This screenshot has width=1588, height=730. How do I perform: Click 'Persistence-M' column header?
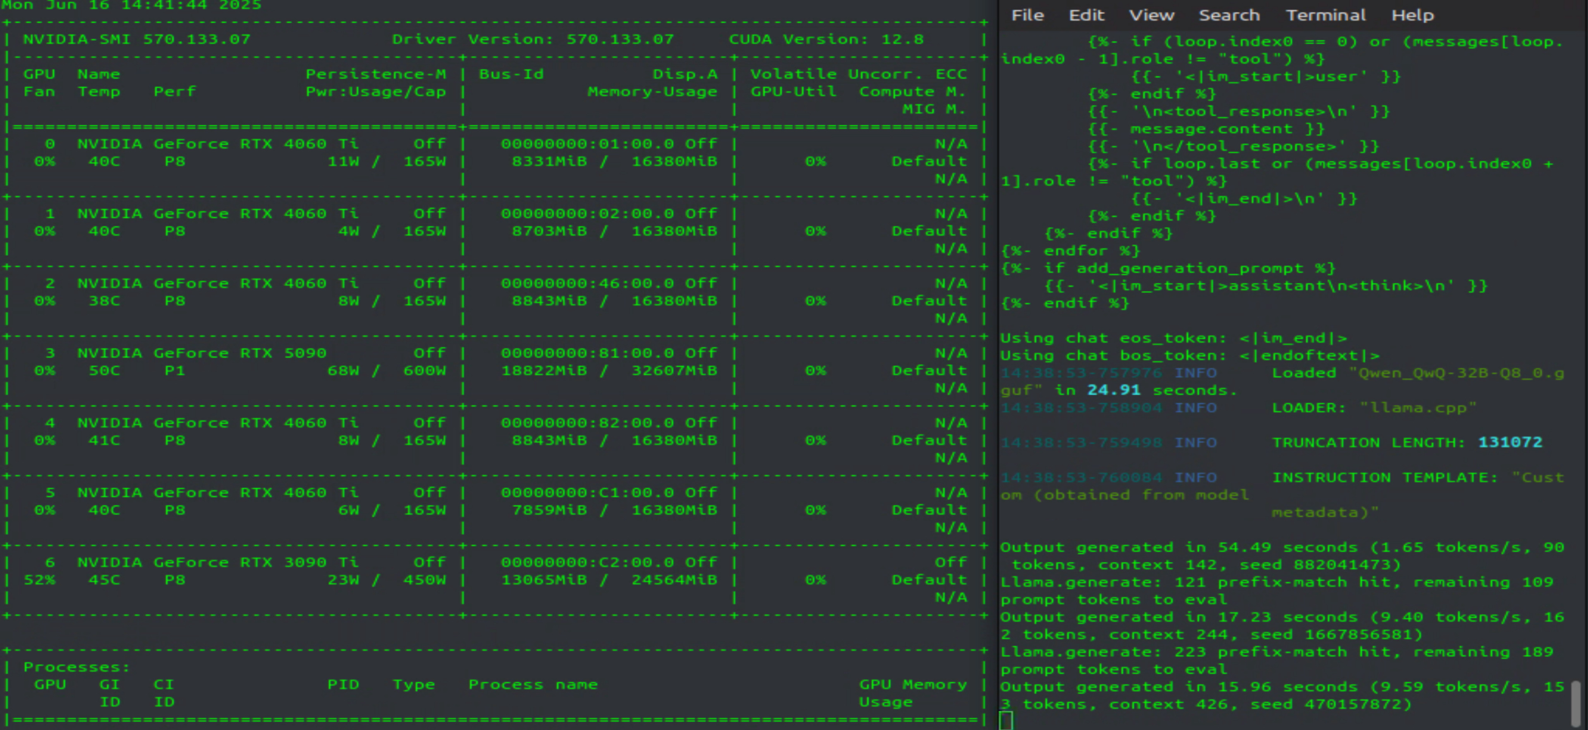(x=376, y=74)
